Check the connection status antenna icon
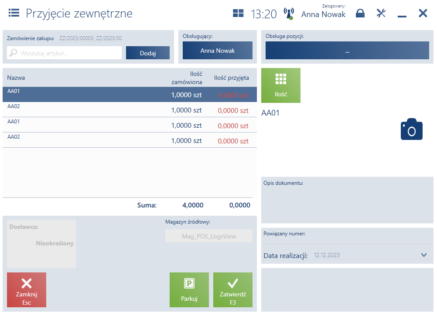This screenshot has height=316, width=437. [x=289, y=14]
